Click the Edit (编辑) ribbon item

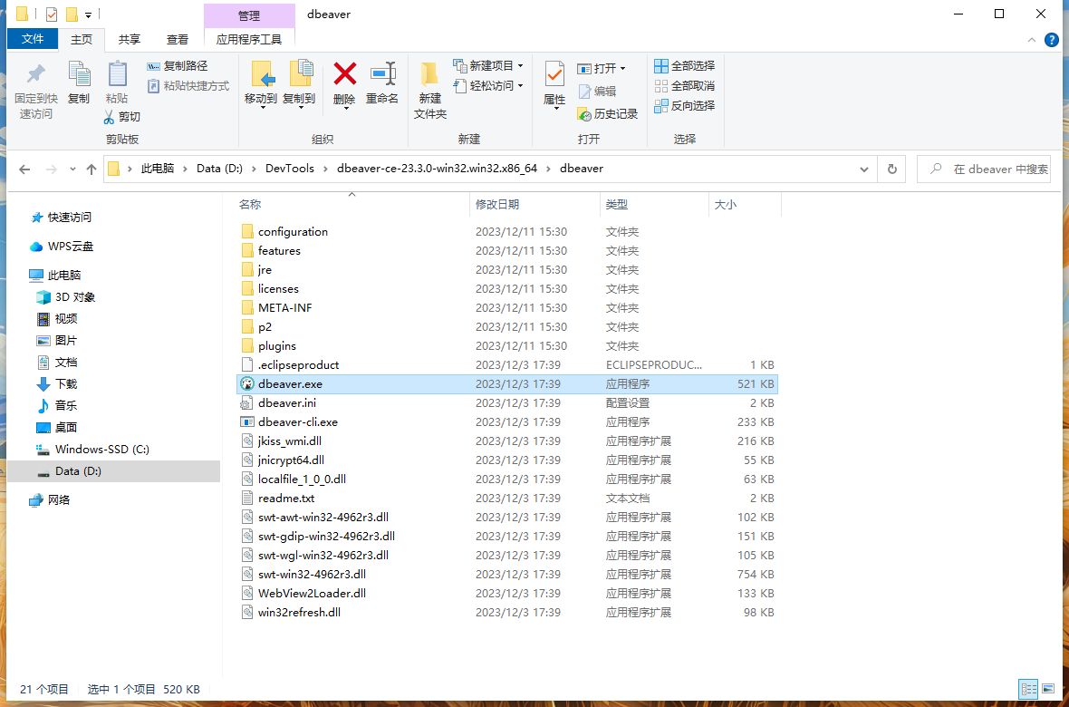[596, 91]
